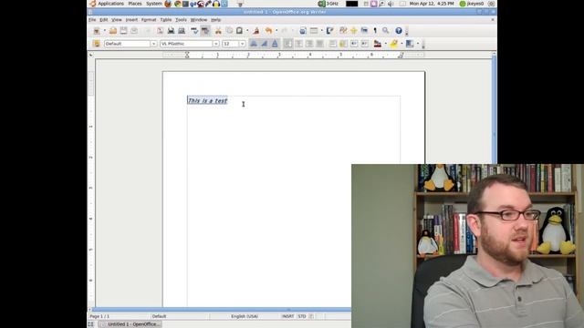This screenshot has width=584, height=328.
Task: Click the Show Draw Functions icon
Action: [329, 31]
